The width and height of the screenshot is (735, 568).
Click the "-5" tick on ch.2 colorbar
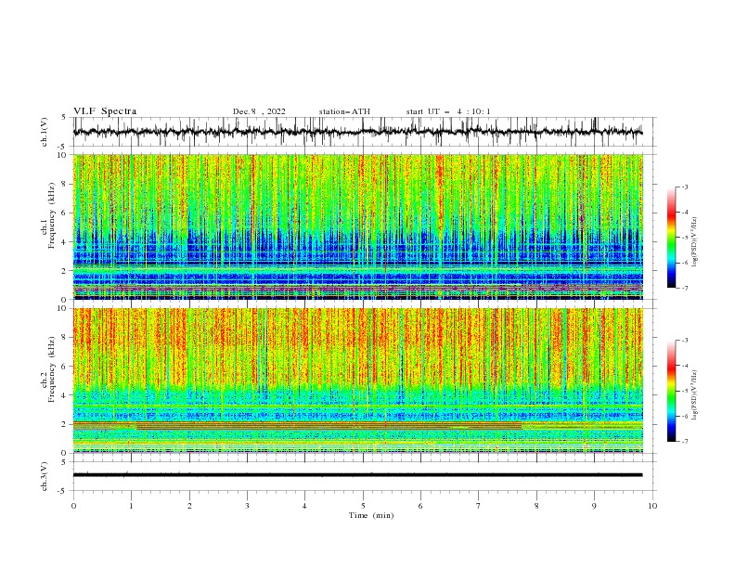click(684, 391)
